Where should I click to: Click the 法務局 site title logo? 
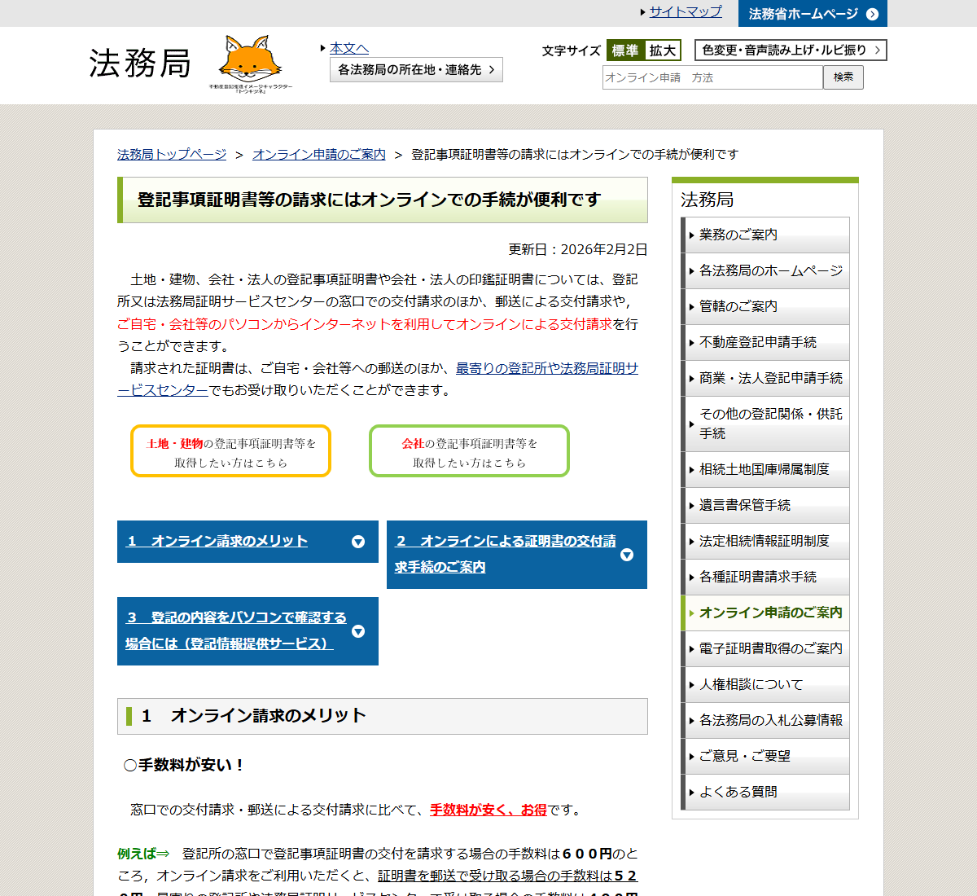coord(140,64)
